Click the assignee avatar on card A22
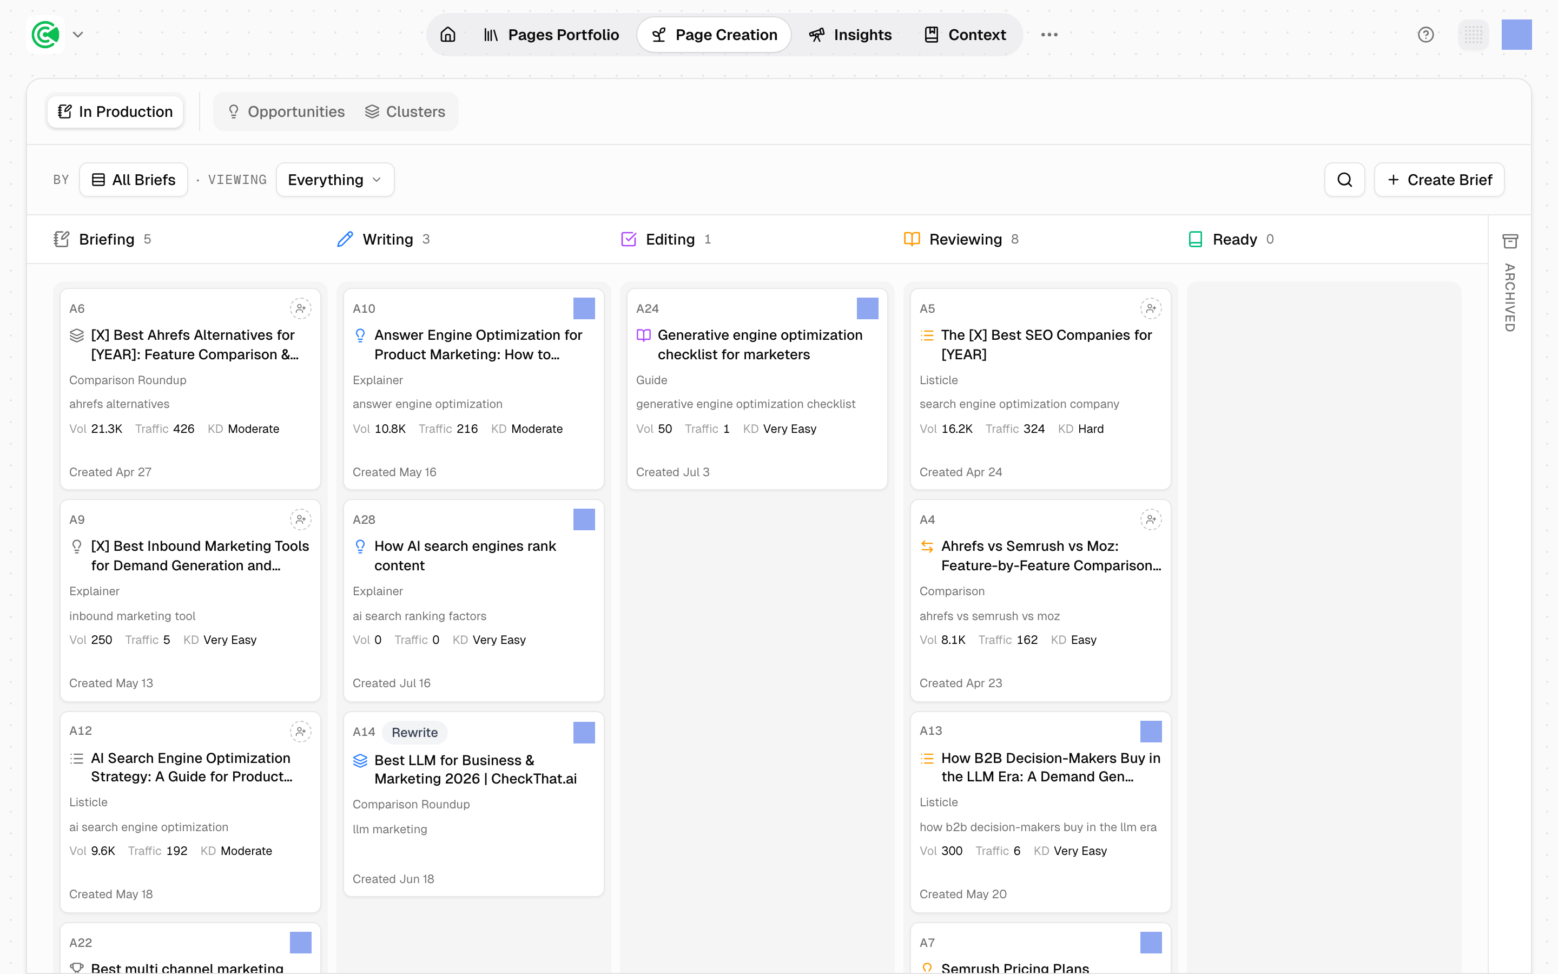Screen dimensions: 1558x974 (x=301, y=943)
